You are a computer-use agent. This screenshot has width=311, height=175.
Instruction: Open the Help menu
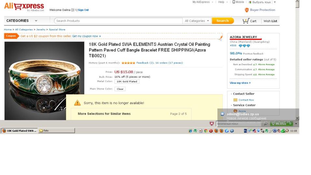coord(223,2)
